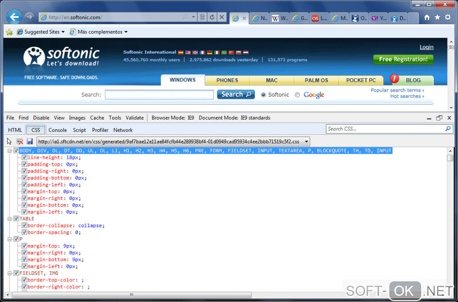Switch to the Console tab

pos(57,130)
